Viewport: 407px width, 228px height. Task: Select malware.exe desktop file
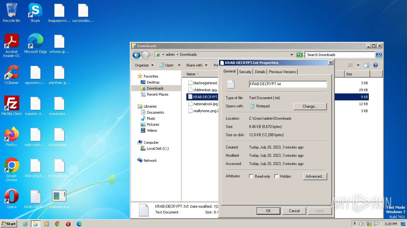tap(59, 199)
